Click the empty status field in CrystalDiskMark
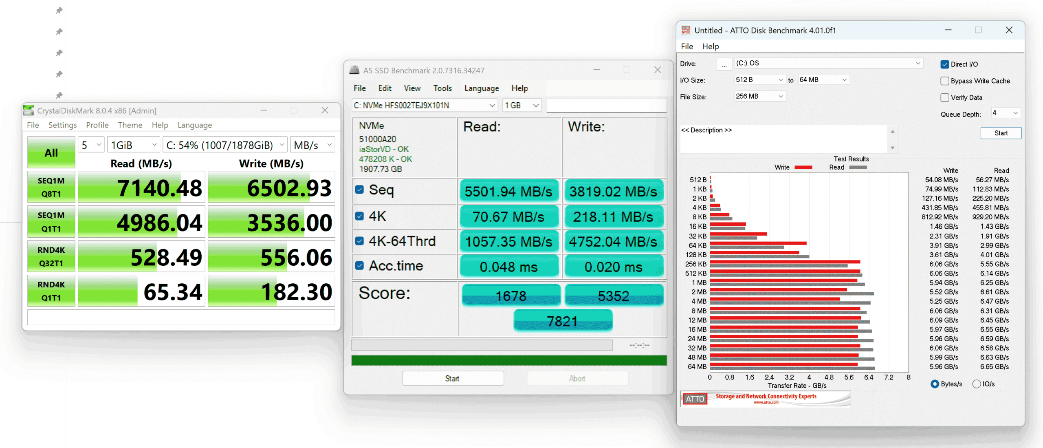This screenshot has width=1043, height=448. pos(181,317)
